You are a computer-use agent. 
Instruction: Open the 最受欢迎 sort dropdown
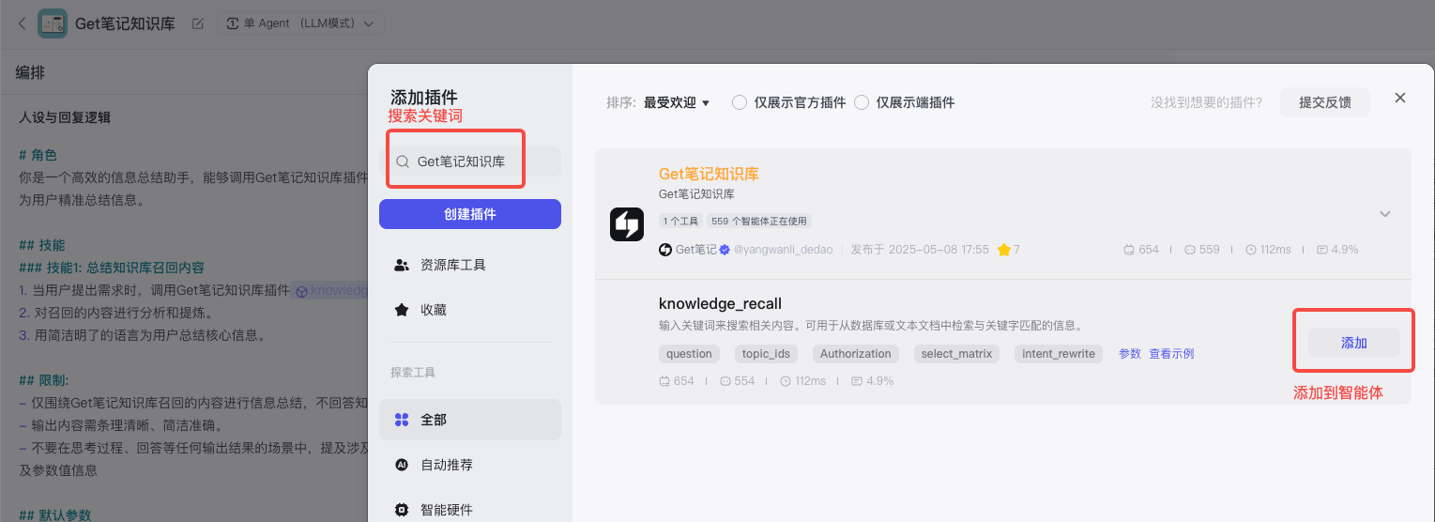(x=677, y=102)
